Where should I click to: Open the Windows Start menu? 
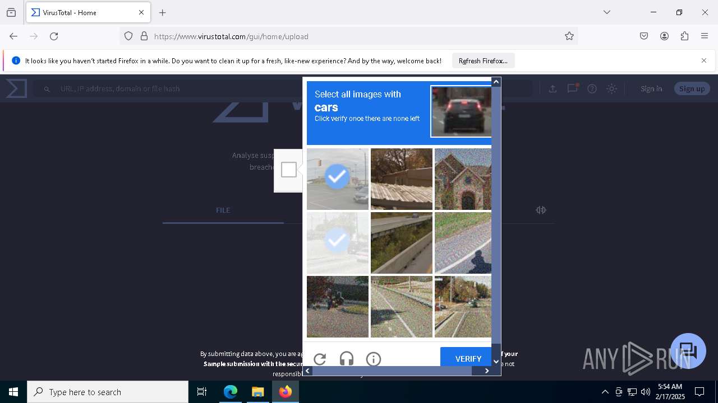13,392
